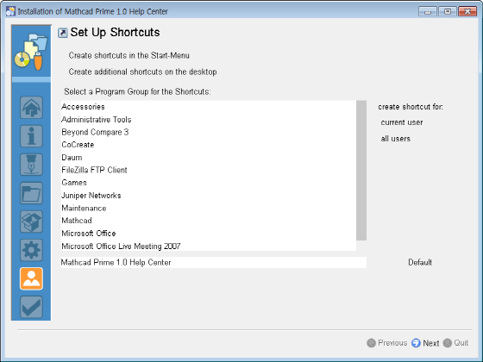This screenshot has width=483, height=362.
Task: Open the Install gear step icon
Action: 31,250
